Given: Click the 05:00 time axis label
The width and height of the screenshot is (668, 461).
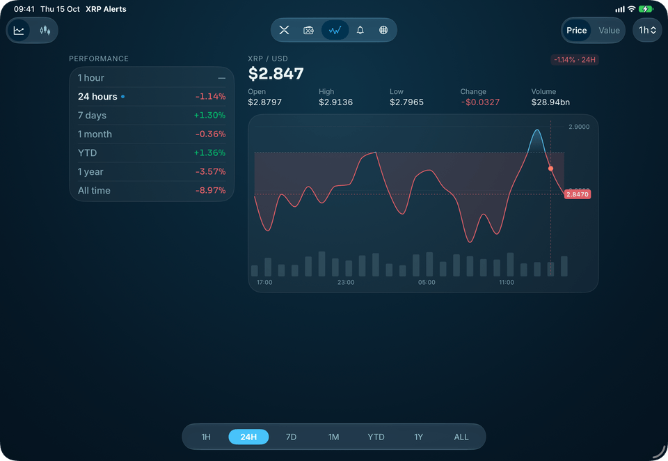Looking at the screenshot, I should point(427,282).
